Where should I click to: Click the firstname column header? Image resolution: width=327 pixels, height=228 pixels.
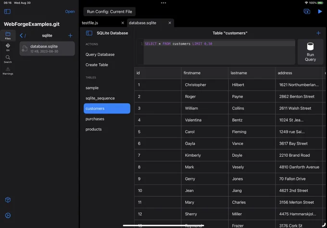coord(205,73)
